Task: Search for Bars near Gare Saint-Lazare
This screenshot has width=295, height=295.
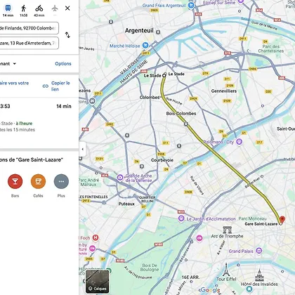Action: [x=15, y=181]
